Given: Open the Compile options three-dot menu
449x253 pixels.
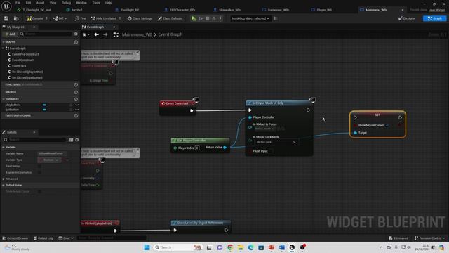Looking at the screenshot, I should pyautogui.click(x=47, y=18).
